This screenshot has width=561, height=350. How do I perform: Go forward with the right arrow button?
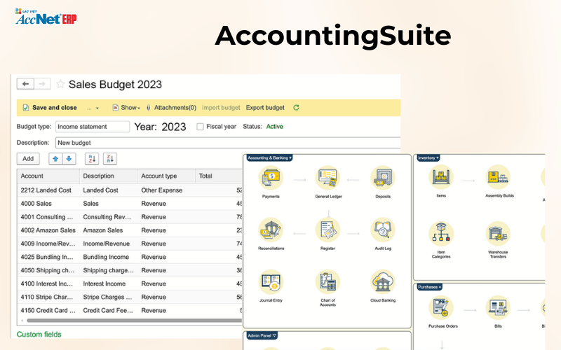pos(42,84)
